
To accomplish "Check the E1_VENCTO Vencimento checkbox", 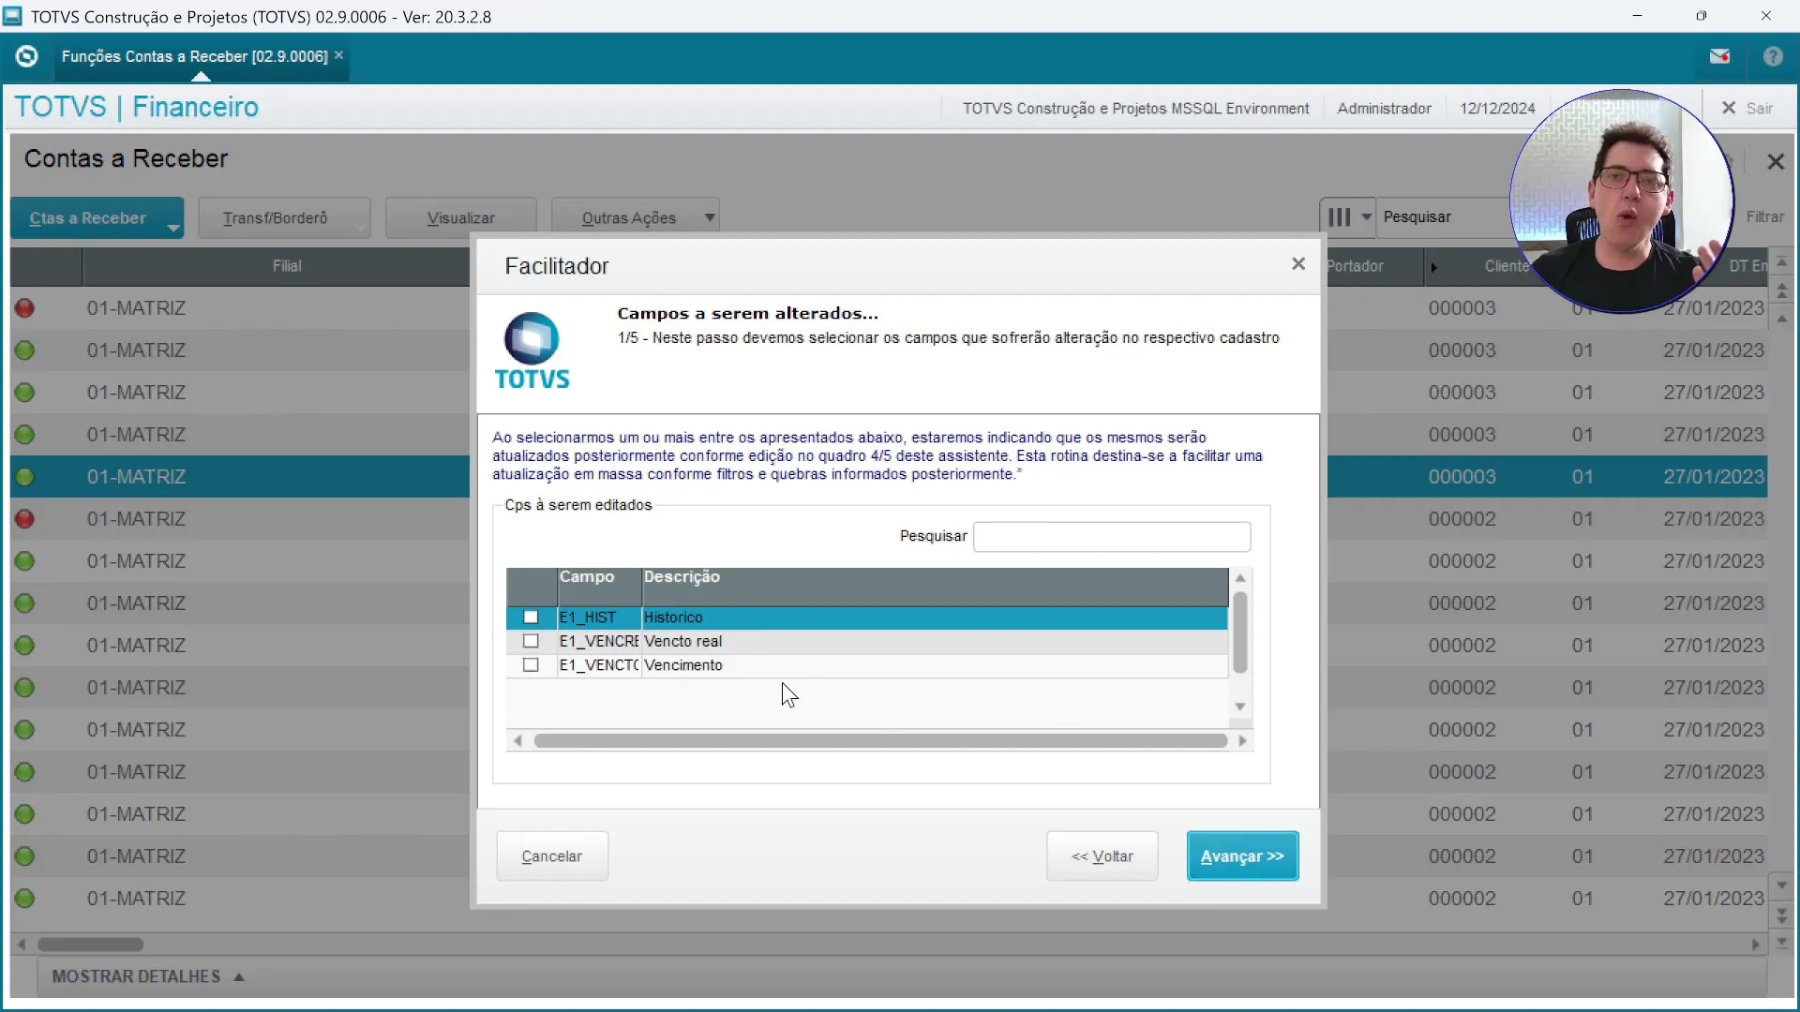I will [x=531, y=665].
